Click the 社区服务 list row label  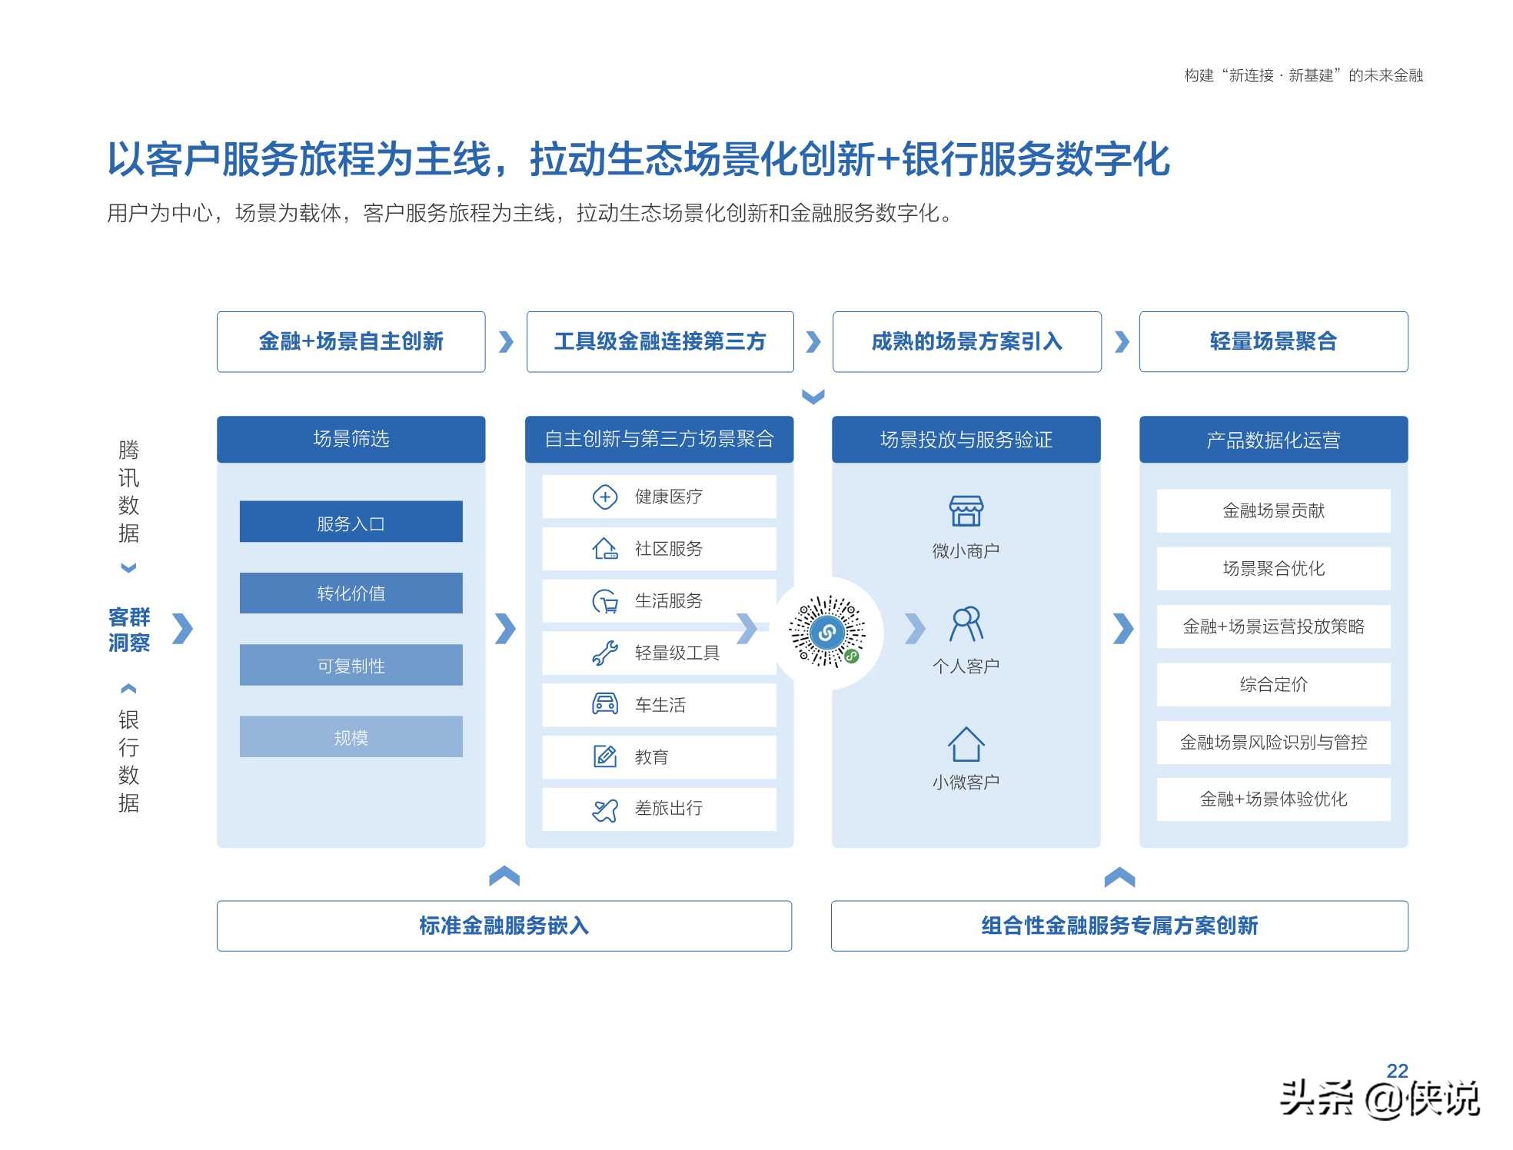(668, 548)
